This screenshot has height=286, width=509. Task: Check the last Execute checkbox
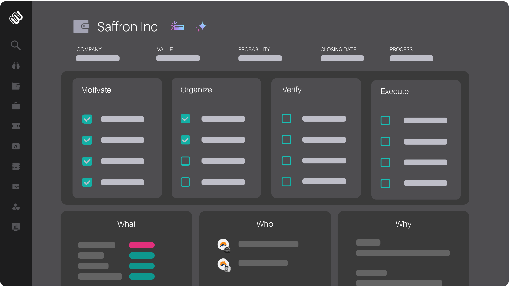385,184
